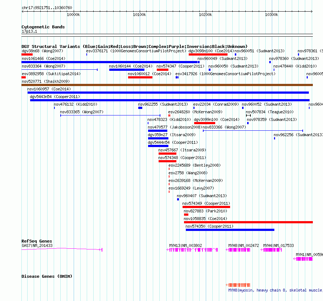Select the nsv470577 (Jakobsson2008) blue bar

point(158,131)
